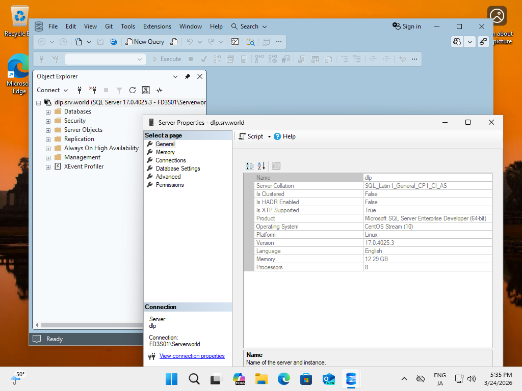Image resolution: width=522 pixels, height=391 pixels.
Task: Click the Microsoft 365 Copilot taskbar icon
Action: coord(239,379)
